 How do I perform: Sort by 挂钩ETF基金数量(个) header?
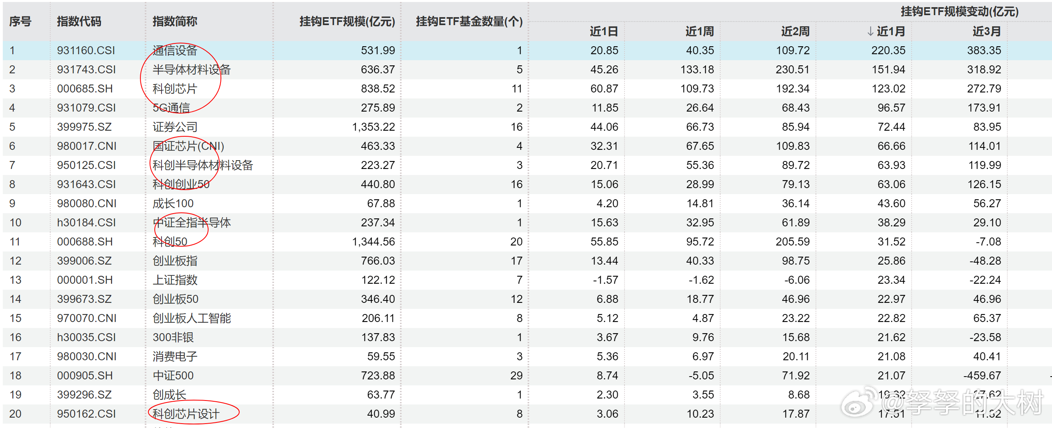pos(469,21)
